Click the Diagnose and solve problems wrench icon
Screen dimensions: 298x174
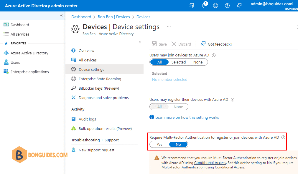point(73,97)
